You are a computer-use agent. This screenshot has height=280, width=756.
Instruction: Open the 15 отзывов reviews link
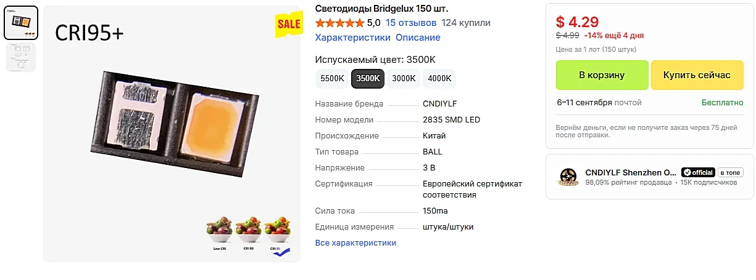[x=411, y=23]
